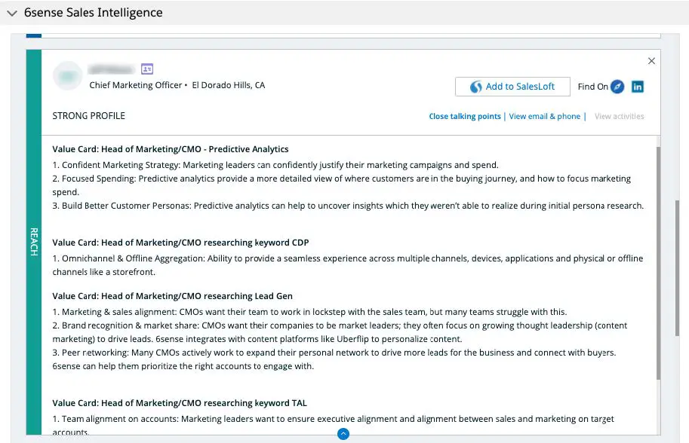Click the contact card badge beside the name
This screenshot has height=443, width=689.
[x=146, y=69]
